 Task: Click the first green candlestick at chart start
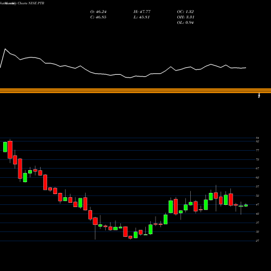[5, 147]
